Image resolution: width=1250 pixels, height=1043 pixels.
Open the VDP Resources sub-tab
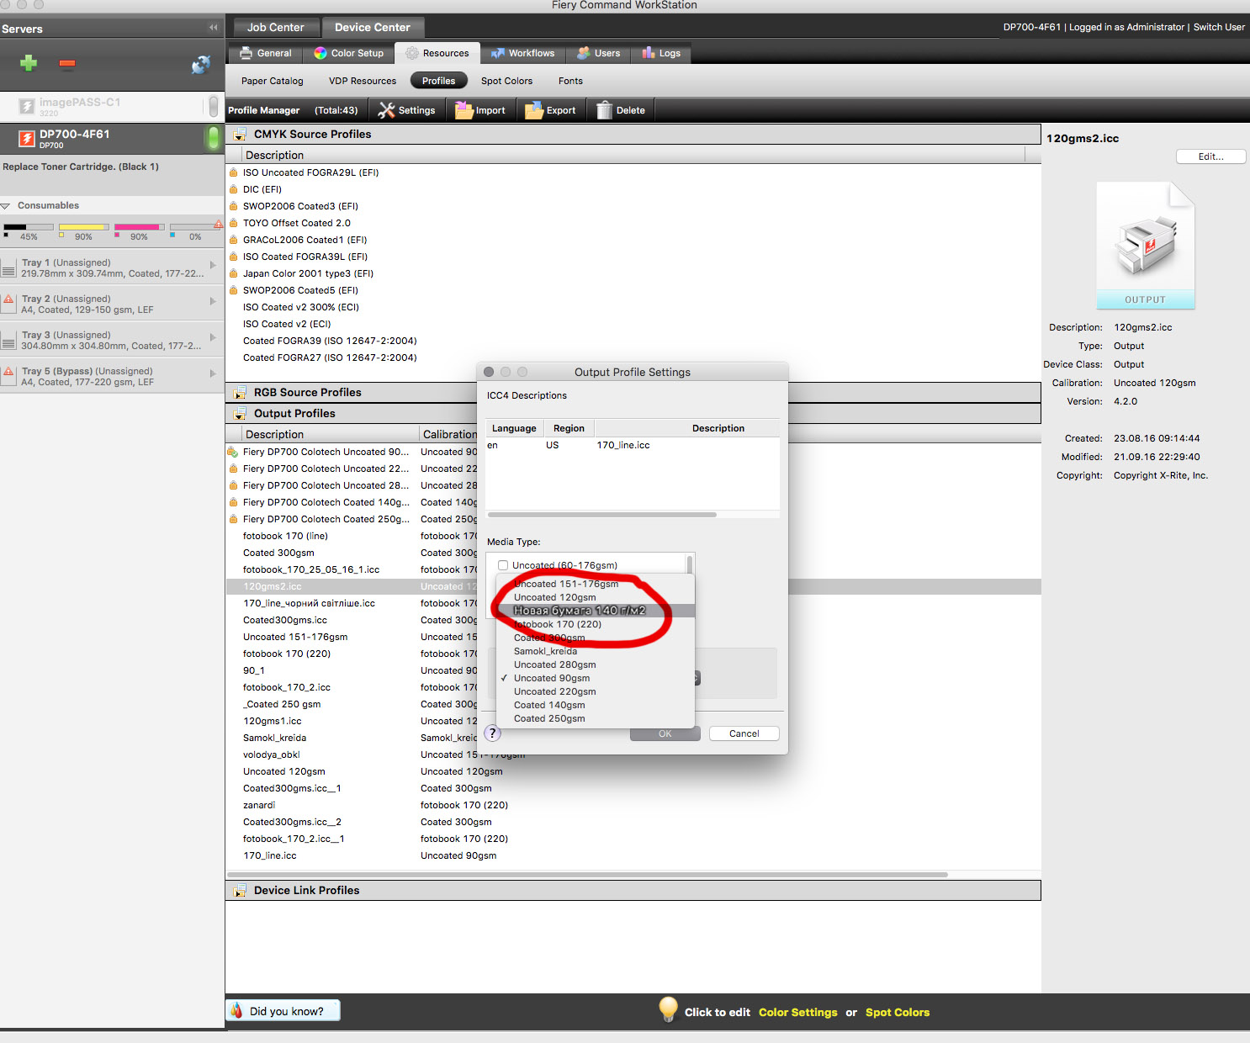point(363,82)
